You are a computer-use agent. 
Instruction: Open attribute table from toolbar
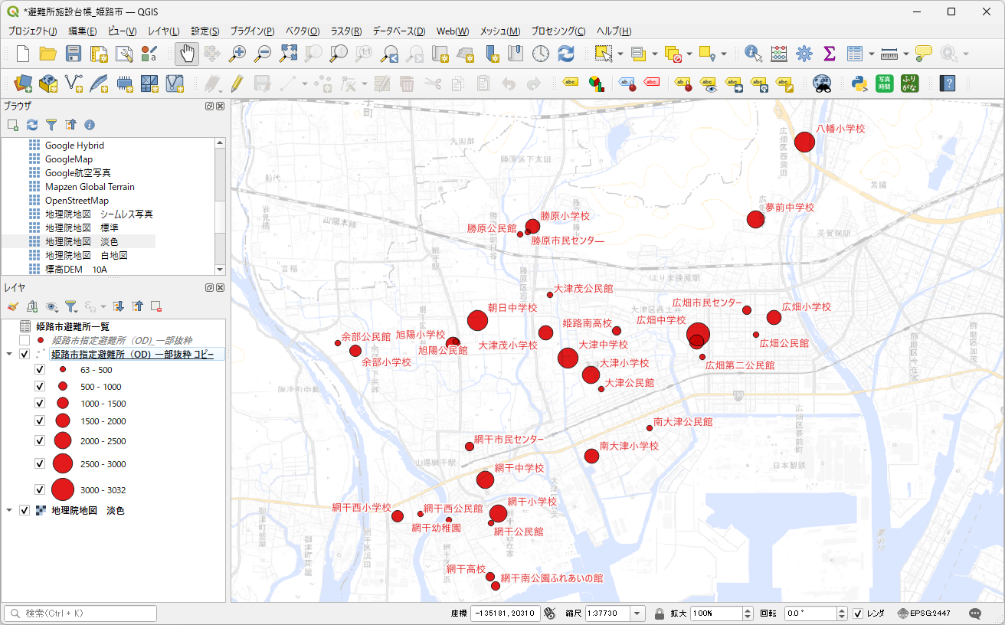[855, 54]
